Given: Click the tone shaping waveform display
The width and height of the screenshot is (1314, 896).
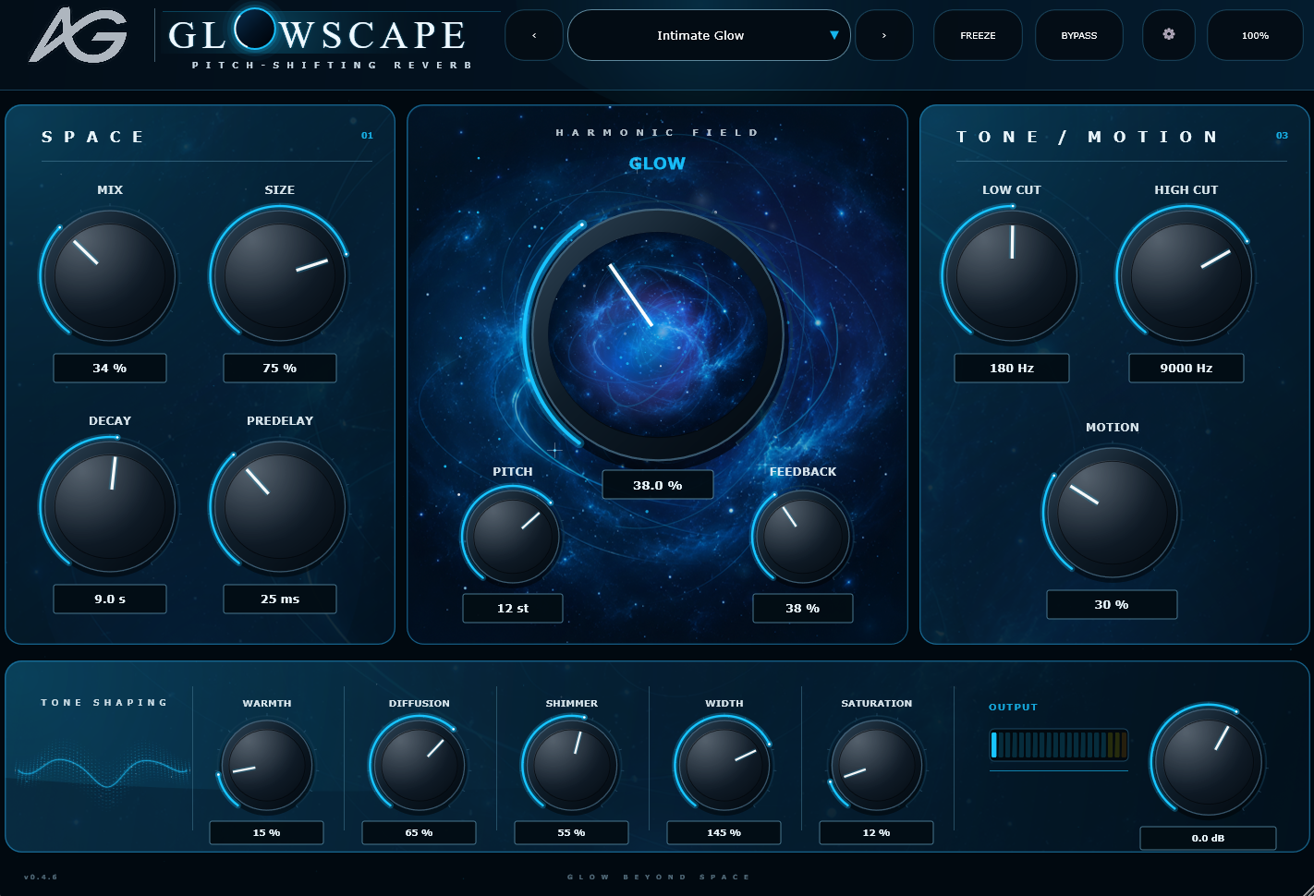Looking at the screenshot, I should point(102,772).
